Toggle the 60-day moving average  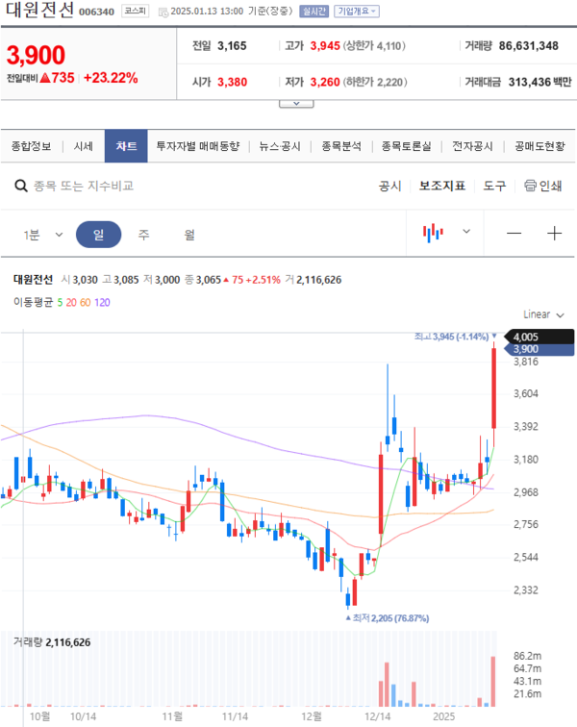coord(86,303)
